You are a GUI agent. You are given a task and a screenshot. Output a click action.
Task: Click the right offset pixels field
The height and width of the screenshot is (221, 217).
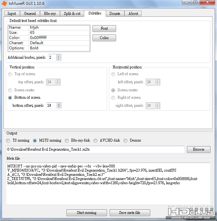click(150, 105)
